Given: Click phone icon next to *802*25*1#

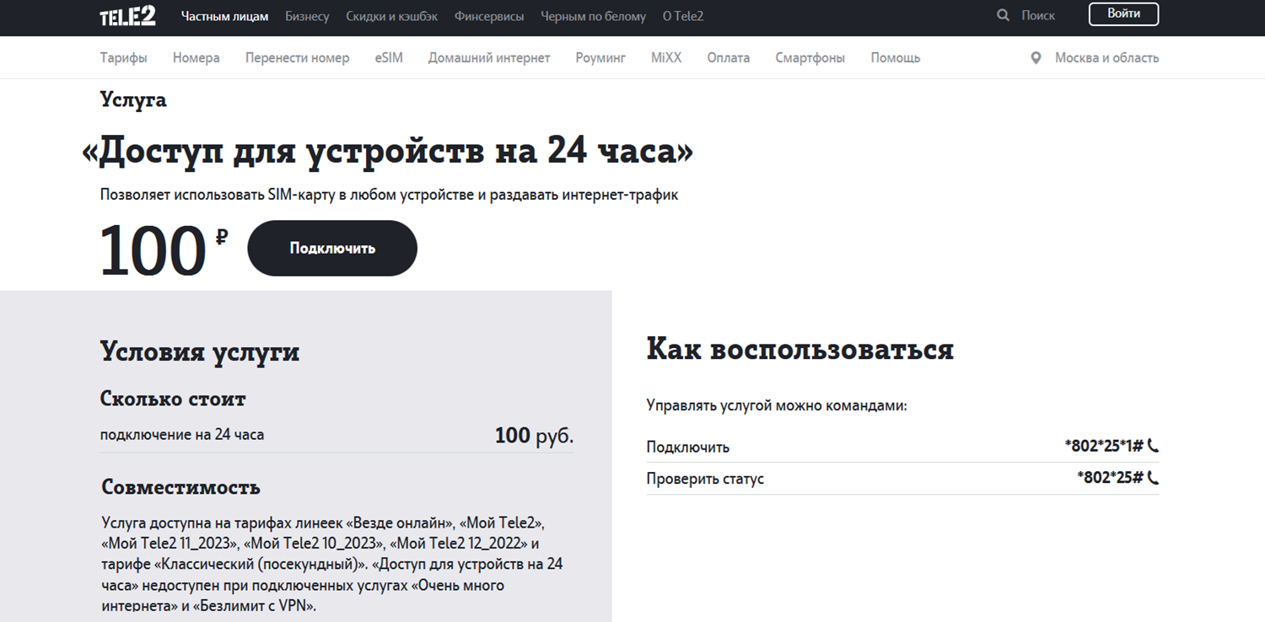Looking at the screenshot, I should click(1154, 447).
